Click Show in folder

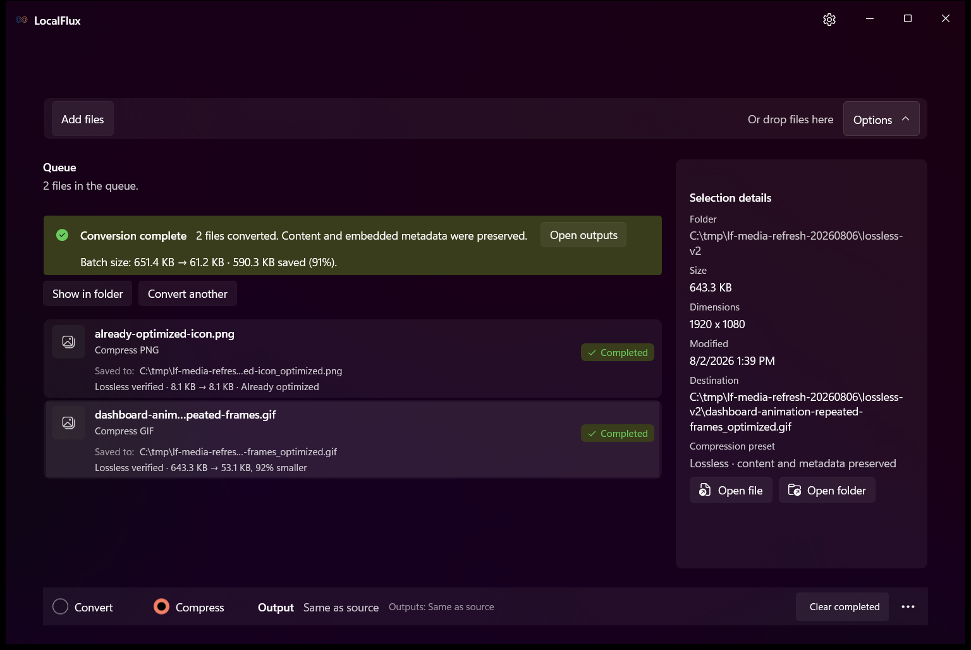(88, 294)
